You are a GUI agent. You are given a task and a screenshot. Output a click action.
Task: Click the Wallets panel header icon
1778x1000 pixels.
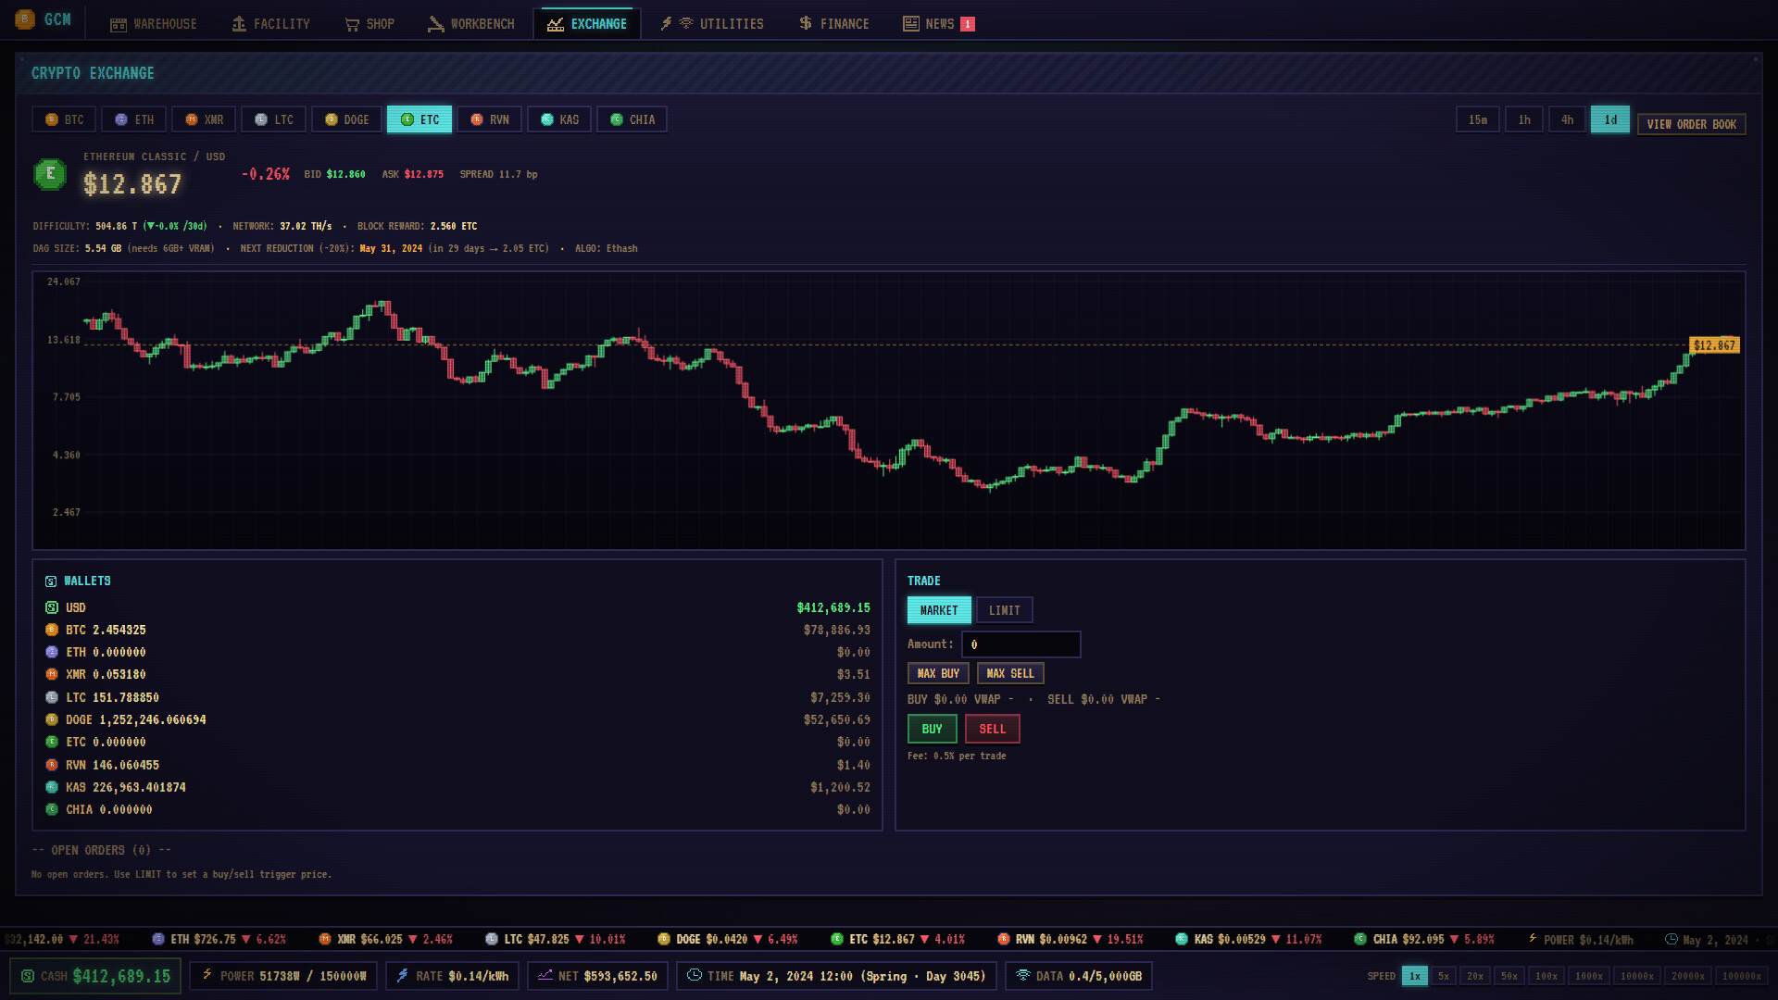(x=51, y=581)
